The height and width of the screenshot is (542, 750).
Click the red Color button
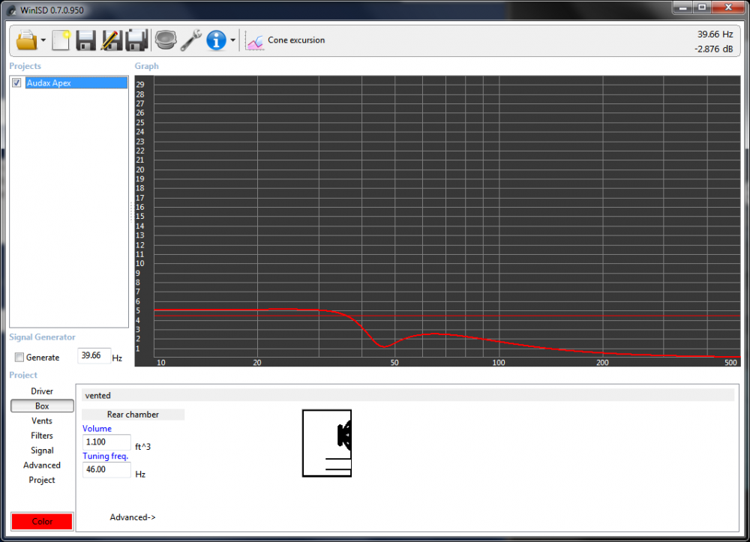(x=42, y=521)
